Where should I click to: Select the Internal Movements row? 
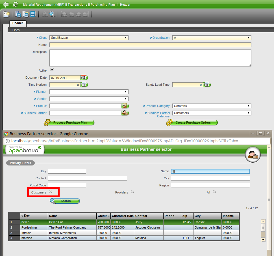(x=124, y=233)
